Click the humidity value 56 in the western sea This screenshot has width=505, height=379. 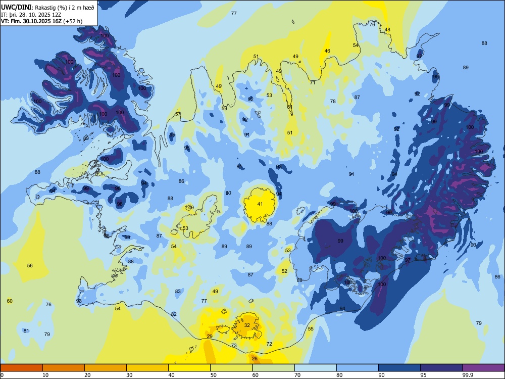(x=30, y=266)
